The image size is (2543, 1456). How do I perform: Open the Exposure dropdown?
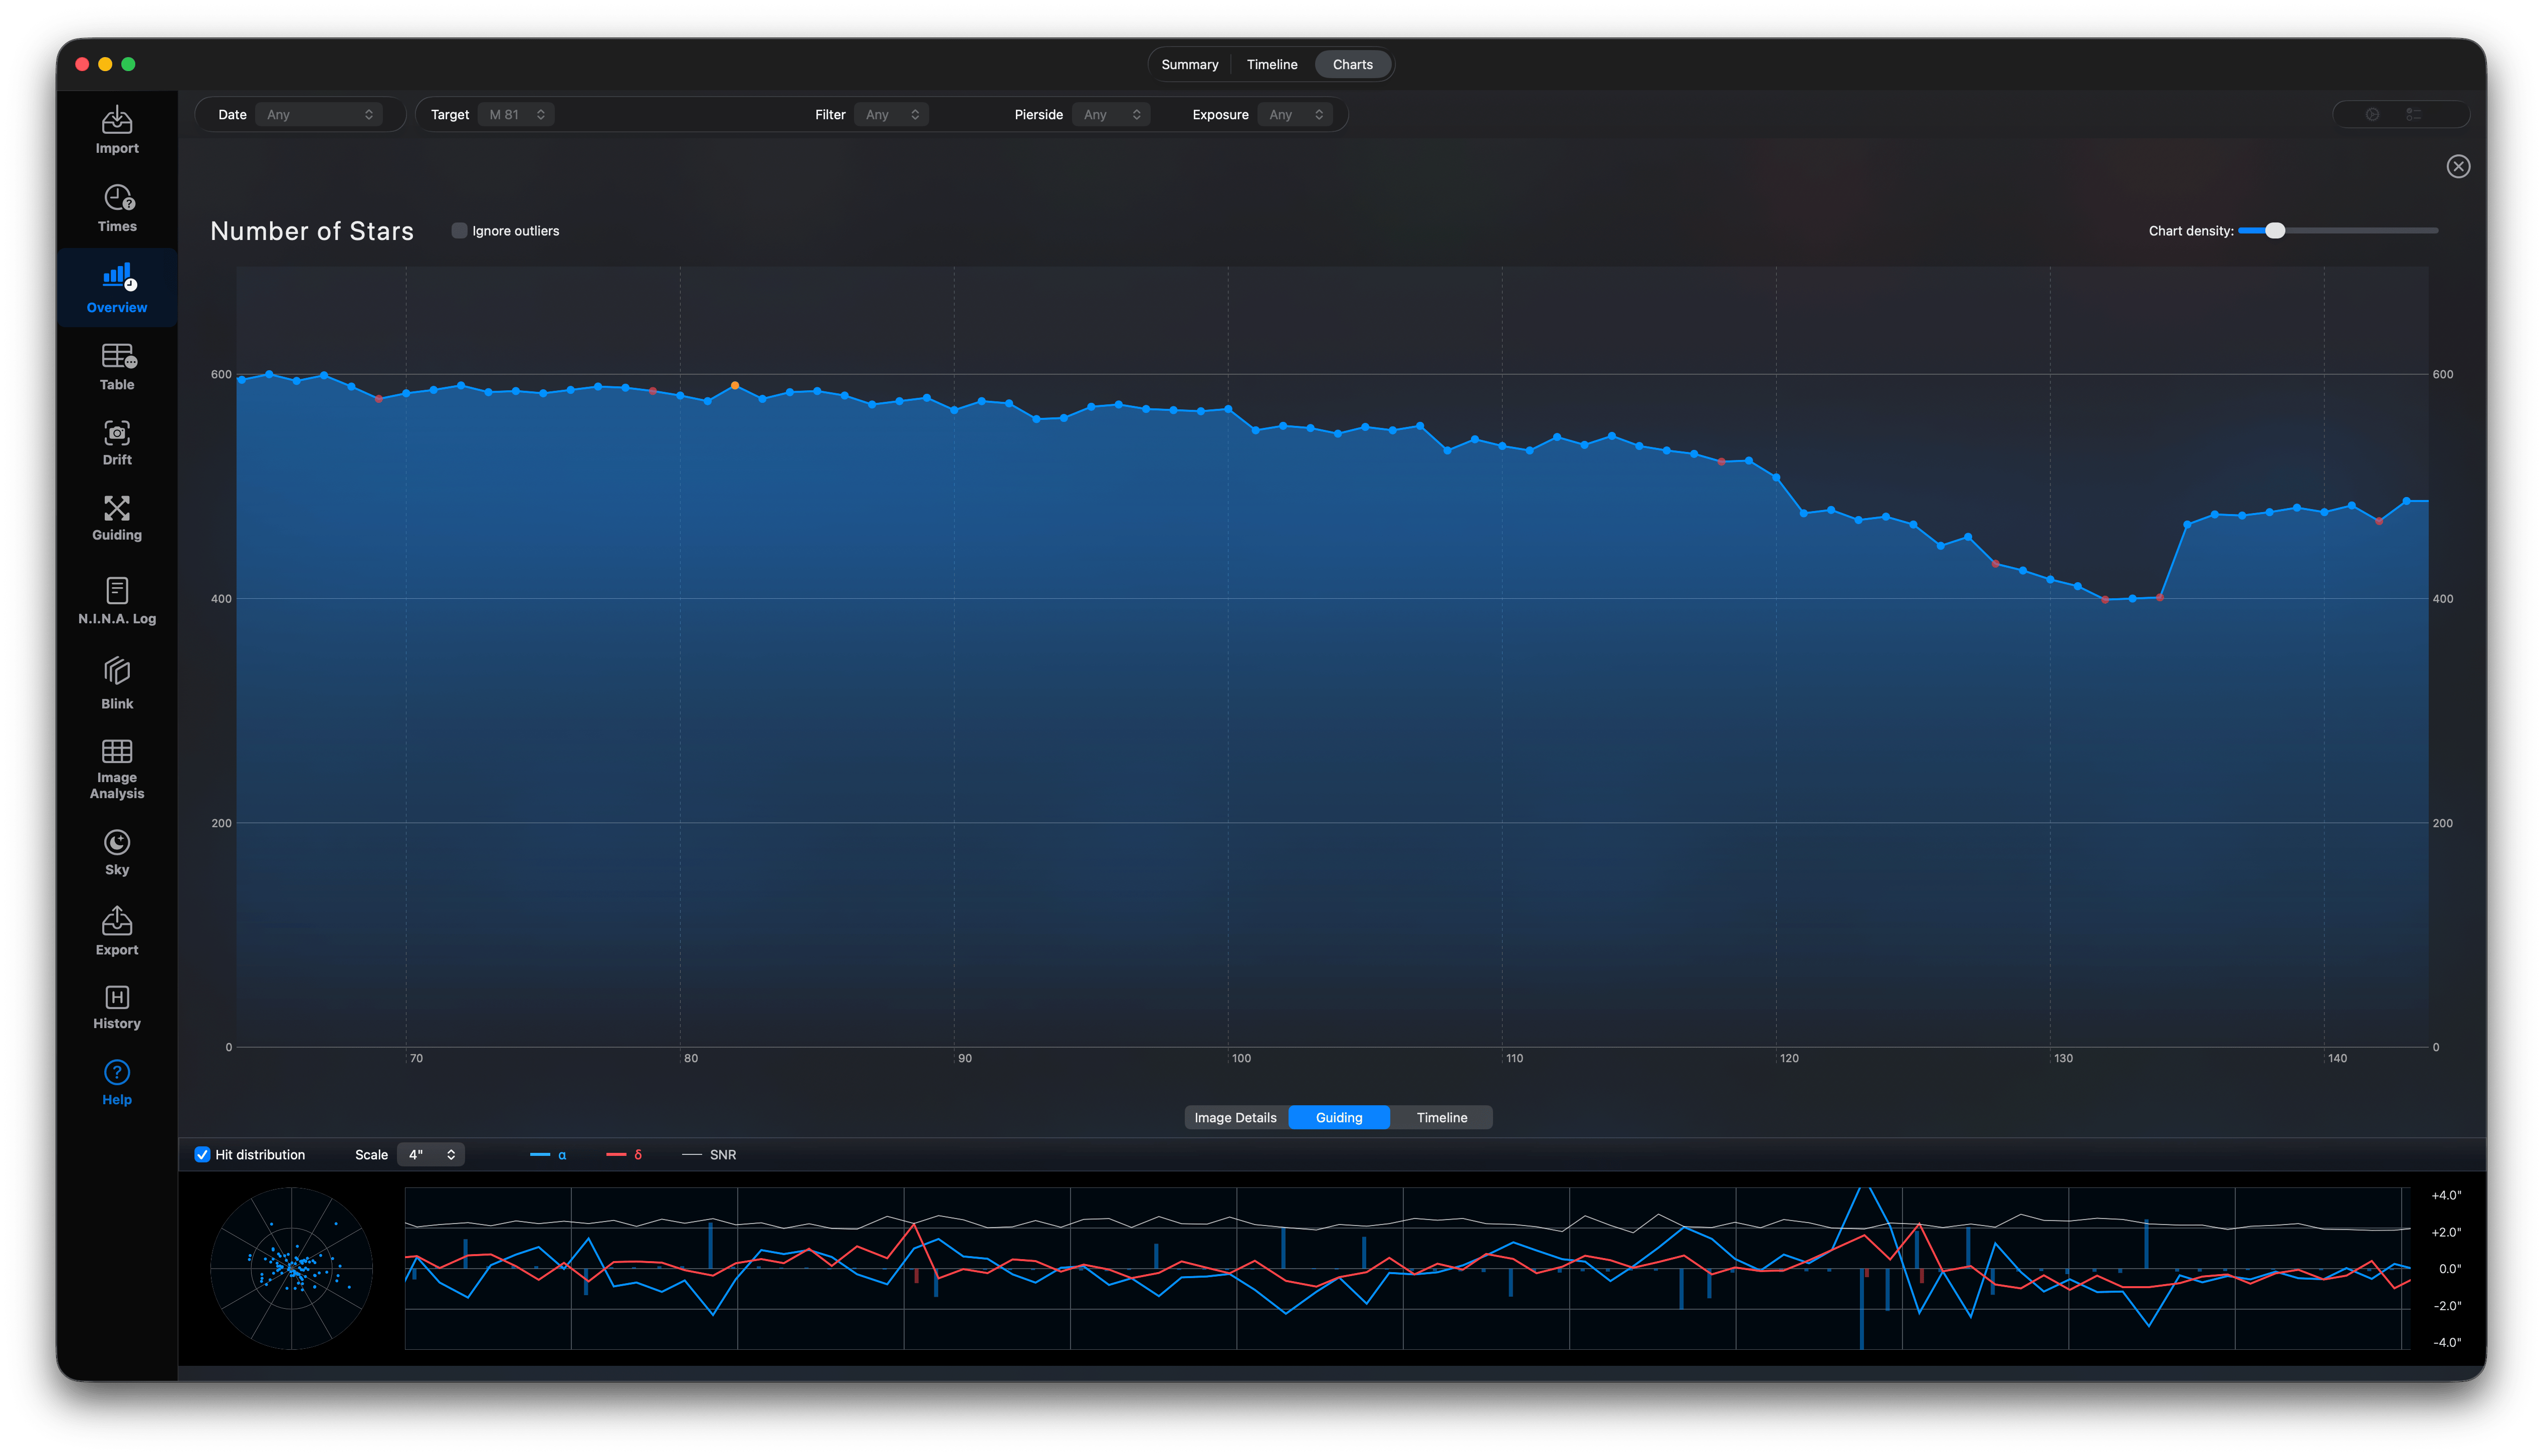pyautogui.click(x=1295, y=115)
